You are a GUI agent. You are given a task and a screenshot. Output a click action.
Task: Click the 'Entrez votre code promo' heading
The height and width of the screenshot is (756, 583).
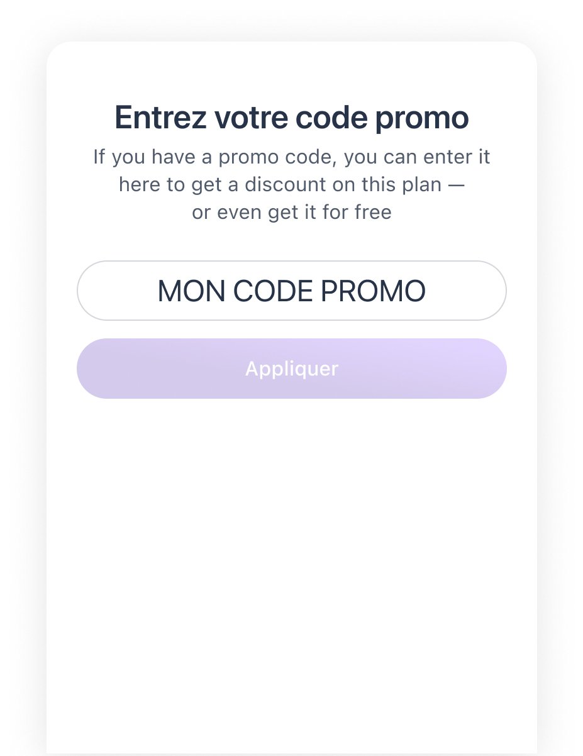pyautogui.click(x=291, y=118)
